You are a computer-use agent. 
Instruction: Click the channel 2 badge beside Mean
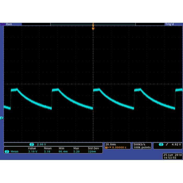coord(7,151)
